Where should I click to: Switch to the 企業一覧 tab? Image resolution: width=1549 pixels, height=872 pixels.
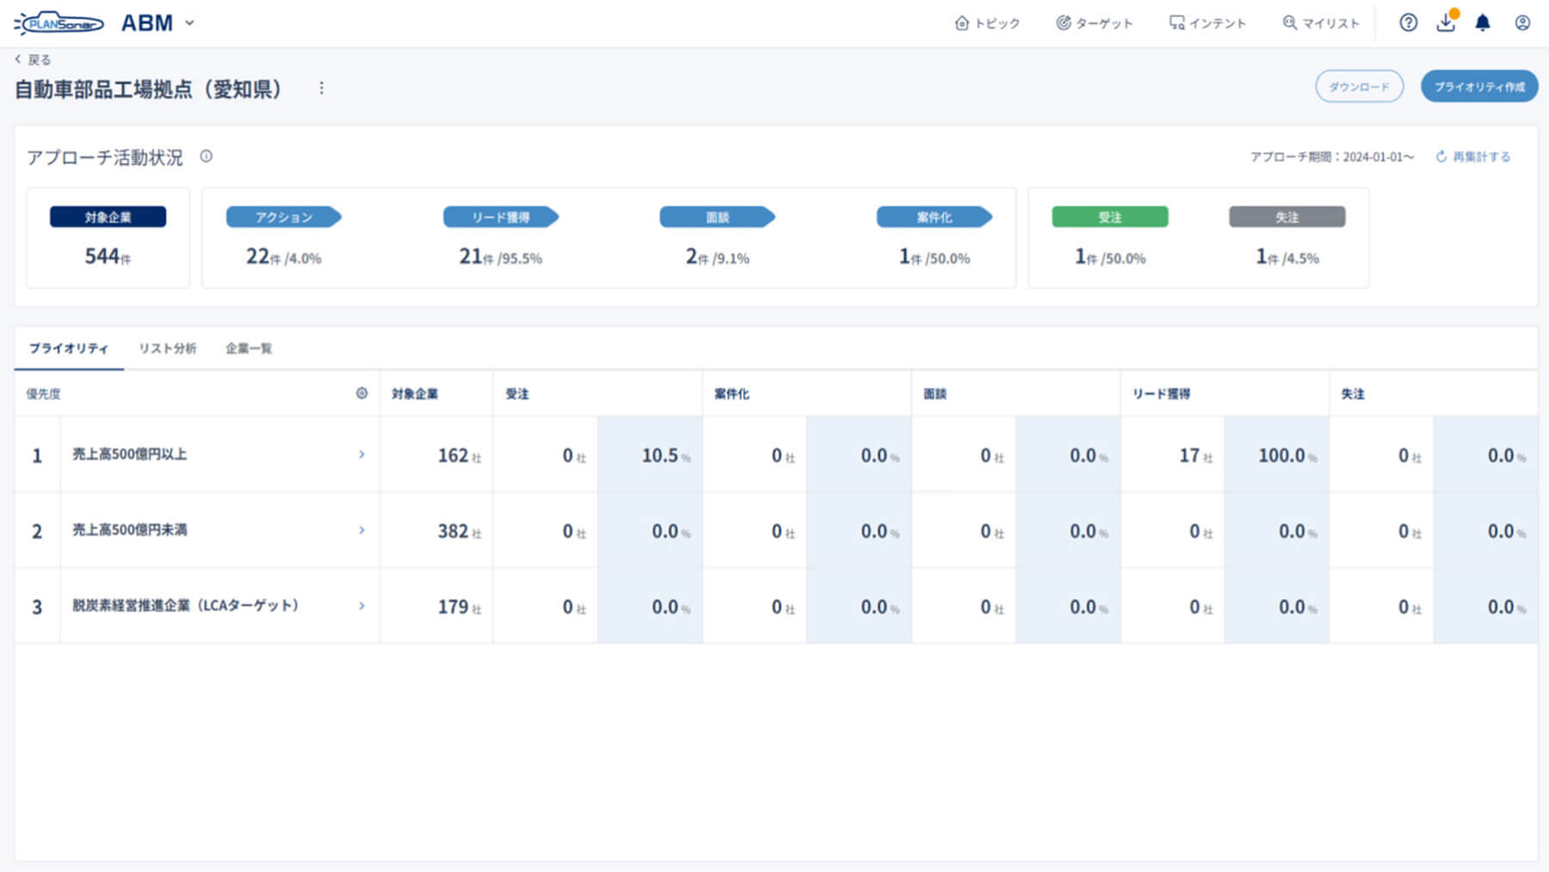point(249,349)
